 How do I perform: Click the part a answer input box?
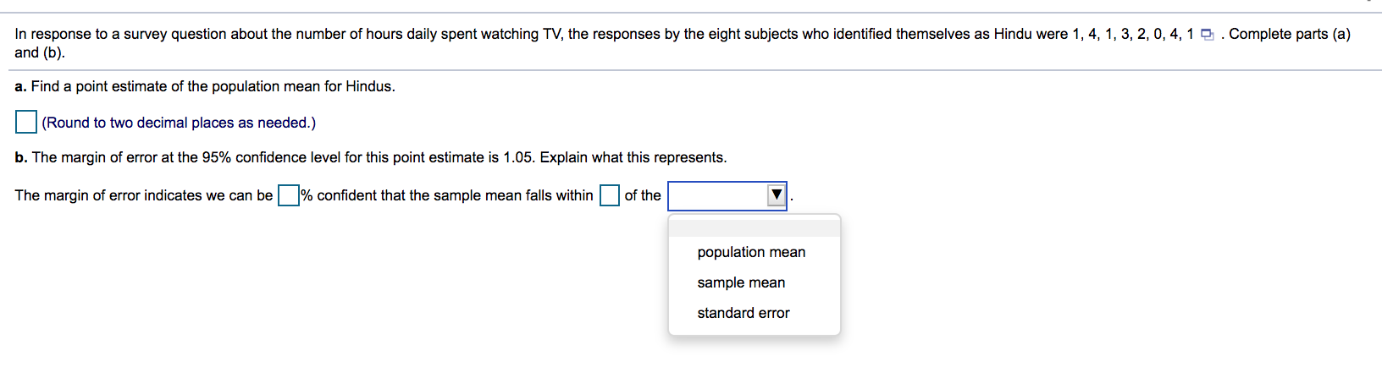(x=26, y=123)
